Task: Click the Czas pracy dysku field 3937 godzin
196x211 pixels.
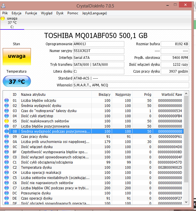Action: (x=175, y=71)
